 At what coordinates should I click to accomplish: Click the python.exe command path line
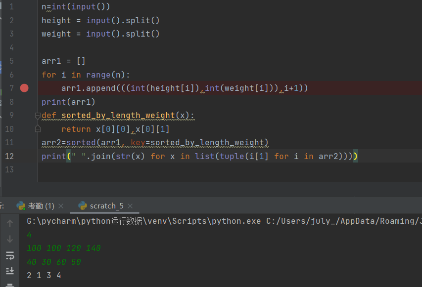tap(225, 221)
